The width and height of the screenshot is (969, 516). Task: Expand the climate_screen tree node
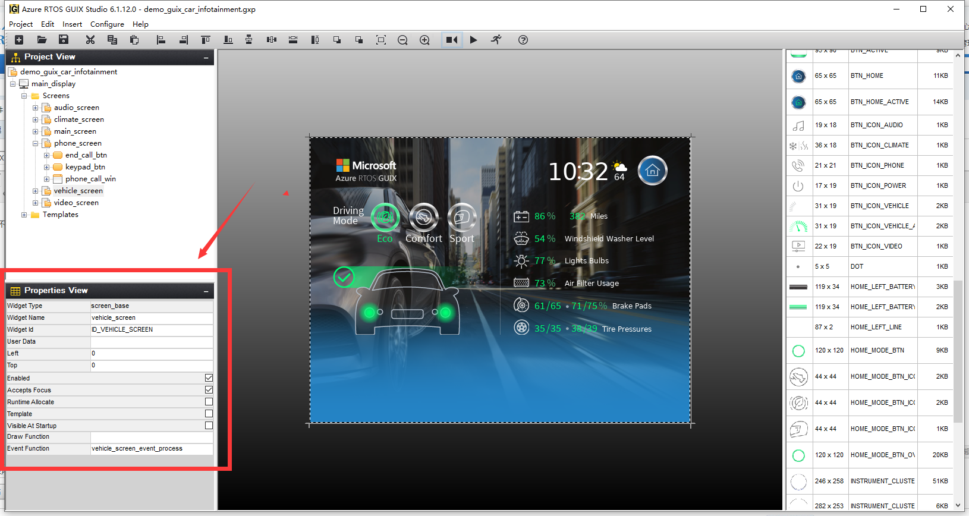pyautogui.click(x=35, y=119)
